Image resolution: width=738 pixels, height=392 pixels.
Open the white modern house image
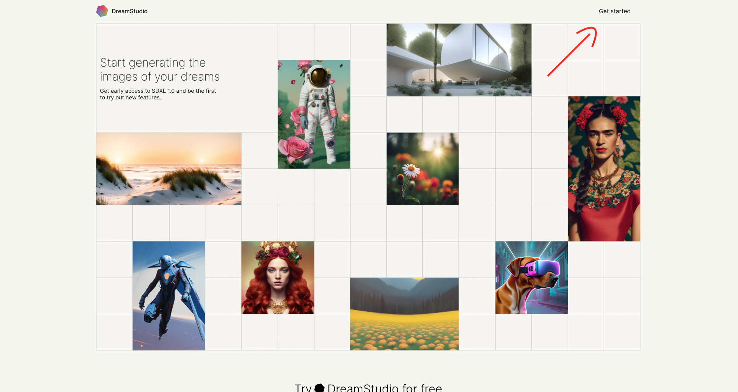click(x=459, y=60)
